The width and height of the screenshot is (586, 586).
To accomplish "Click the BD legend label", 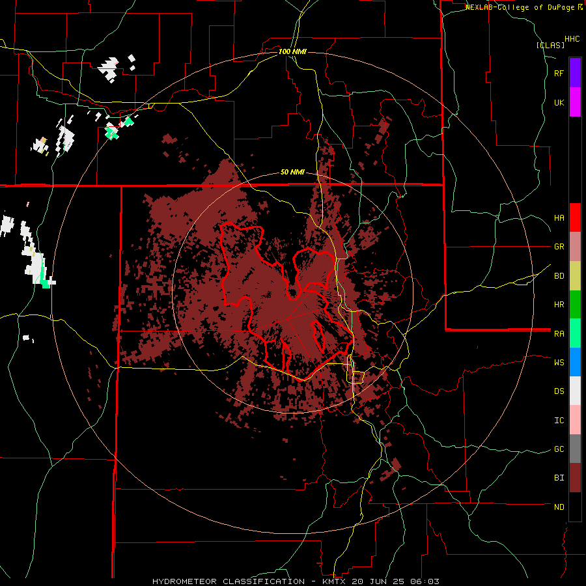I will tap(559, 276).
